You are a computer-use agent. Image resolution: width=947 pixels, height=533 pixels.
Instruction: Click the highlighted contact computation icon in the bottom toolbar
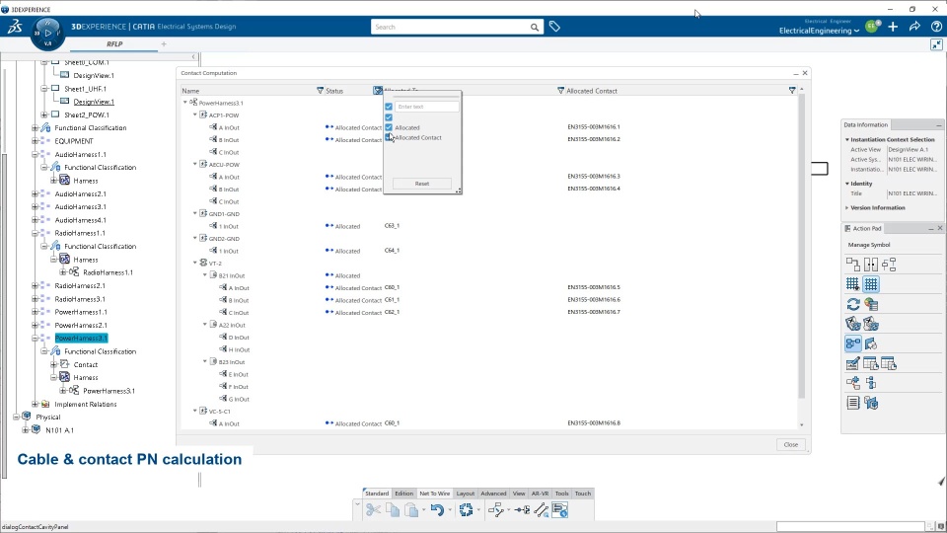[560, 510]
